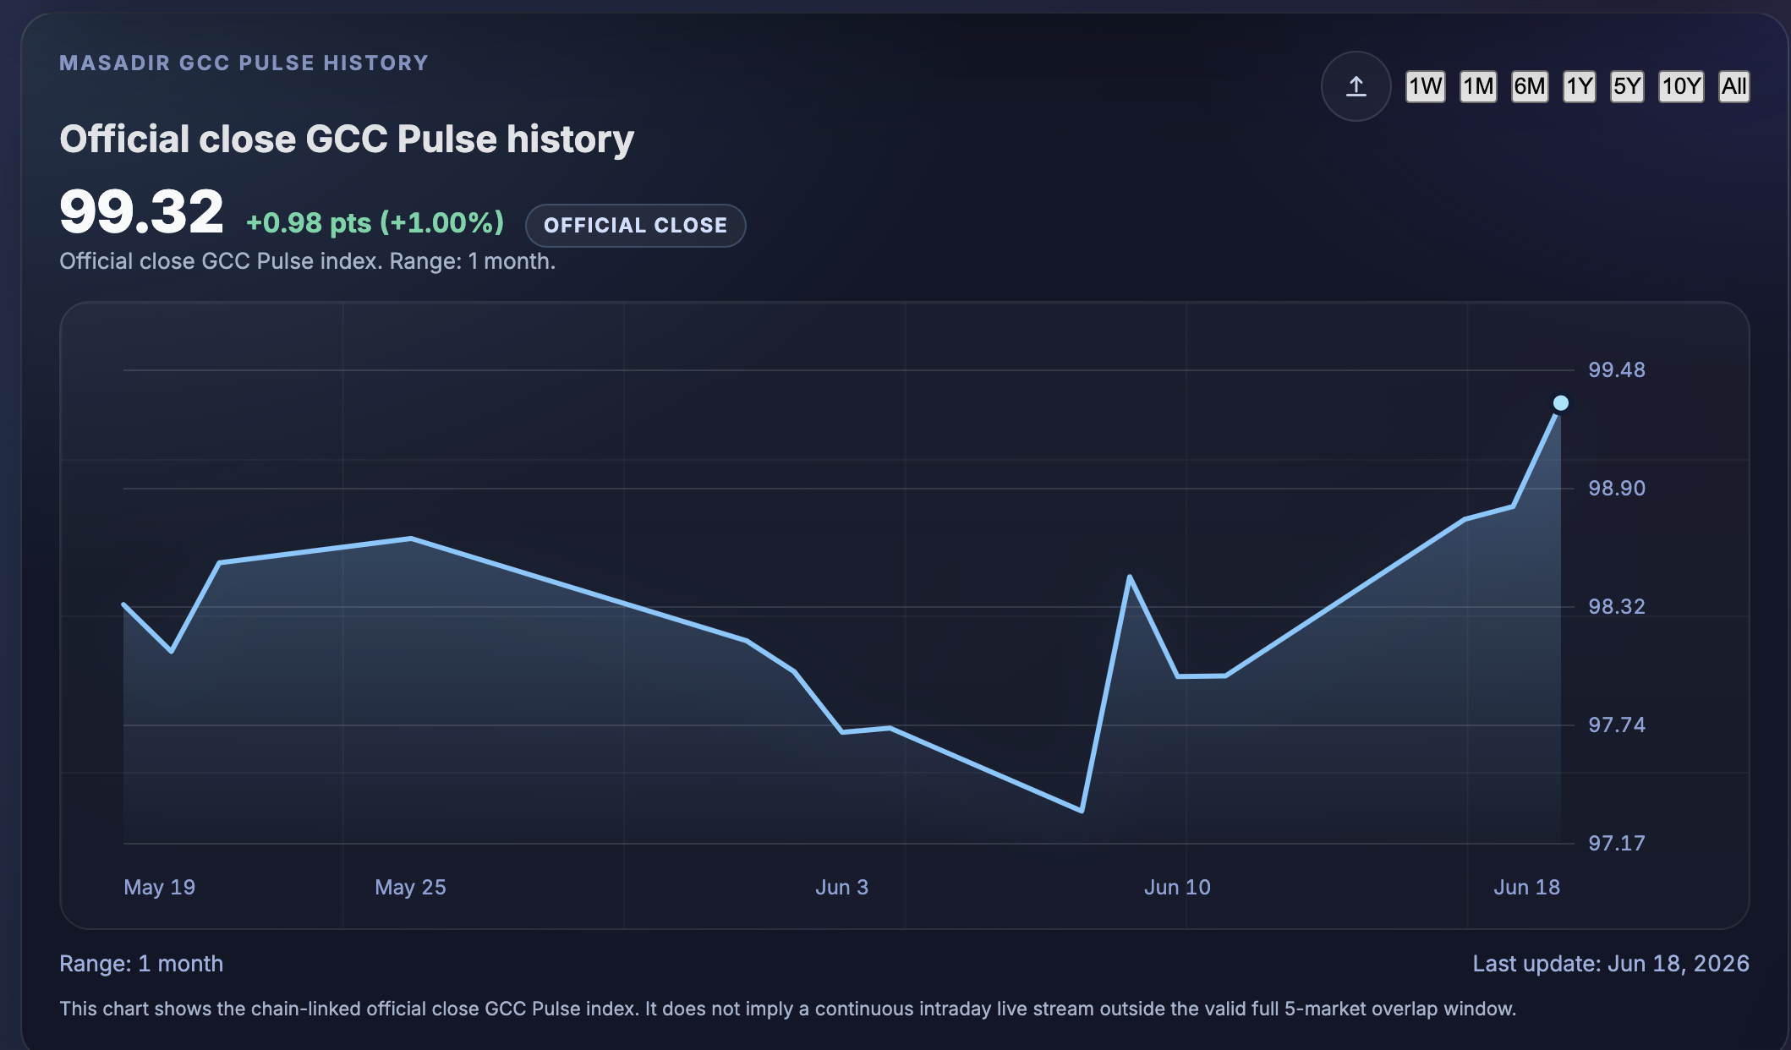Click the Official close GCC Pulse index subtitle

307,261
